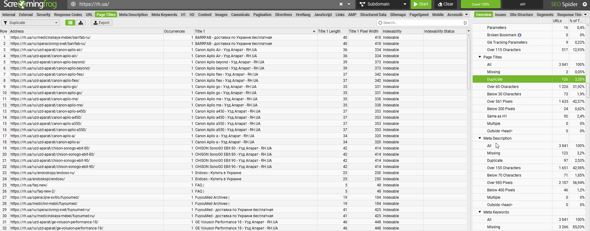590x231 pixels.
Task: Sort by the Title 1 column header
Action: click(255, 31)
